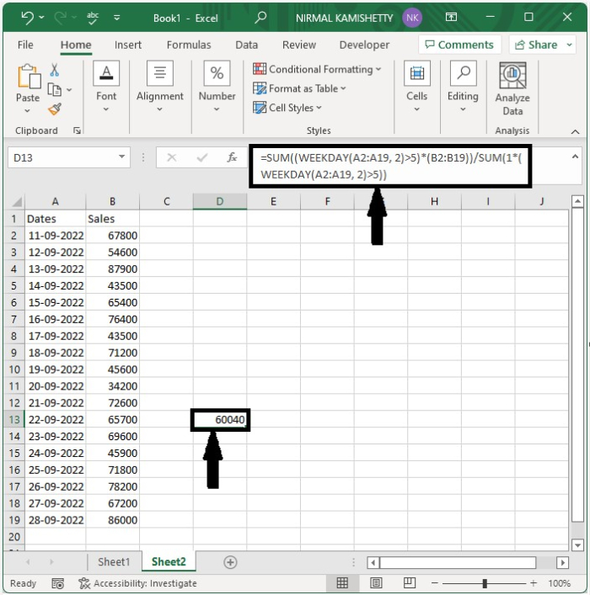Open the Clipboard dialog launcher

(x=78, y=130)
